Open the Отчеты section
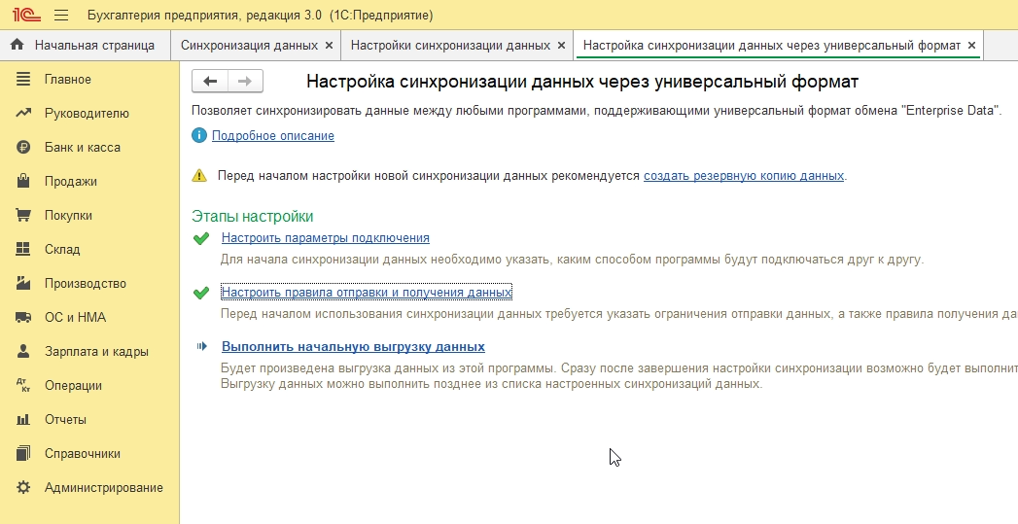1018x524 pixels. click(65, 420)
